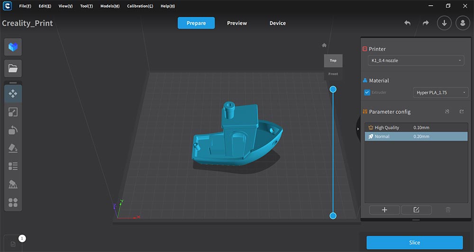Click the Creality Print logo icon
The width and height of the screenshot is (474, 252).
pyautogui.click(x=7, y=6)
